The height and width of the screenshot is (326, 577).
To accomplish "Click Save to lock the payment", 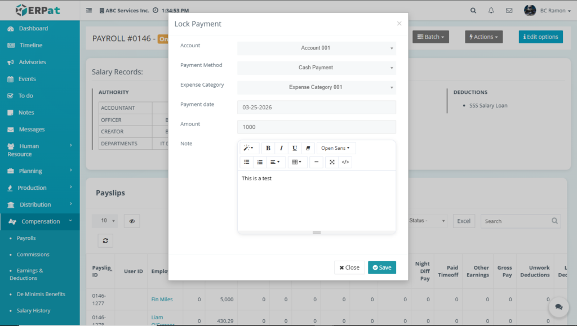I will [x=381, y=267].
